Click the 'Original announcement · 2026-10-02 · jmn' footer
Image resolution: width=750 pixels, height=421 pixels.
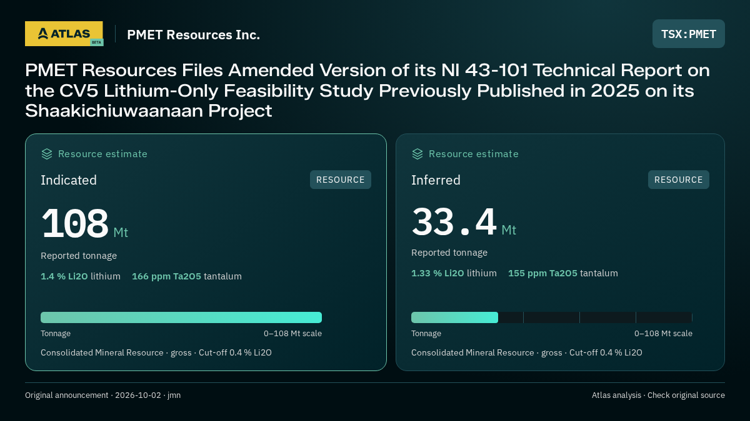click(x=102, y=395)
